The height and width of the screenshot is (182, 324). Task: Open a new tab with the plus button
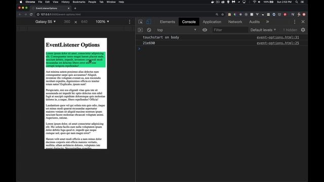click(x=75, y=8)
